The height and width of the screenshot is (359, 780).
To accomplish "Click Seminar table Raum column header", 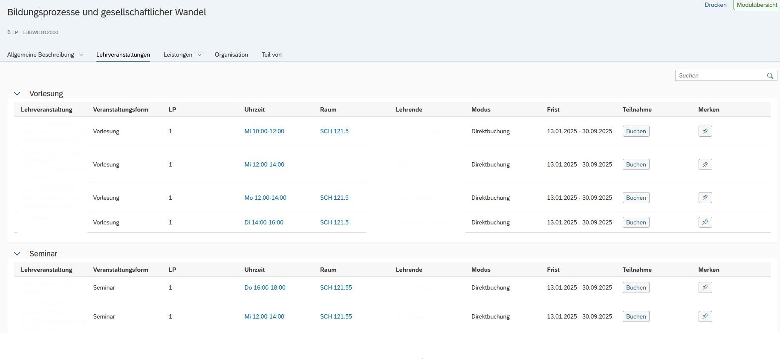I will click(328, 270).
